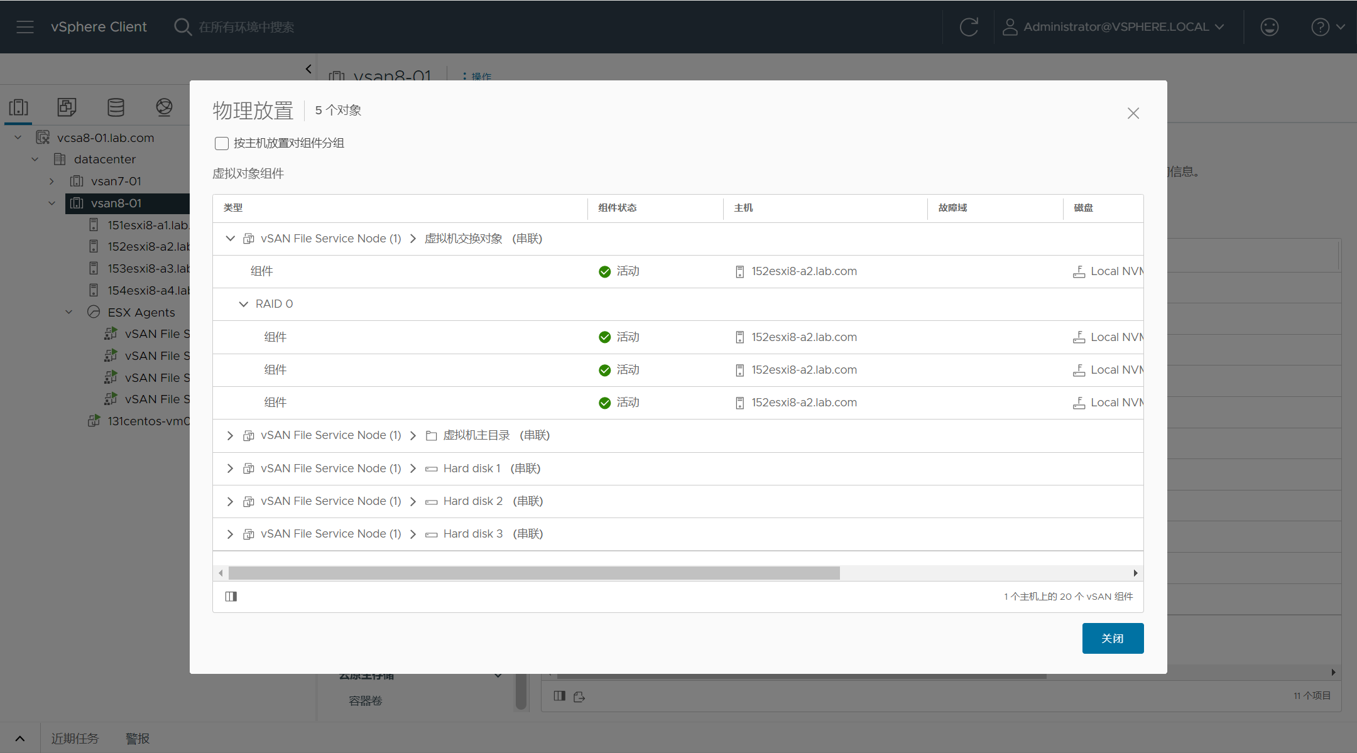The image size is (1357, 753).
Task: Click the folder icon beside 虚拟机主目录
Action: pos(431,436)
